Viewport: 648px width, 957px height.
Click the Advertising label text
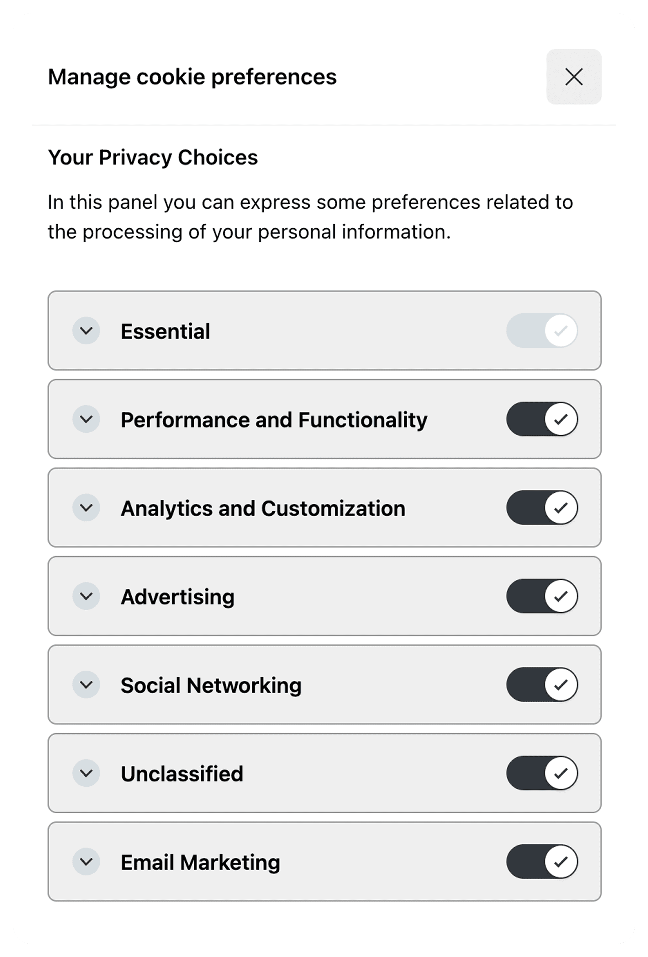point(177,597)
